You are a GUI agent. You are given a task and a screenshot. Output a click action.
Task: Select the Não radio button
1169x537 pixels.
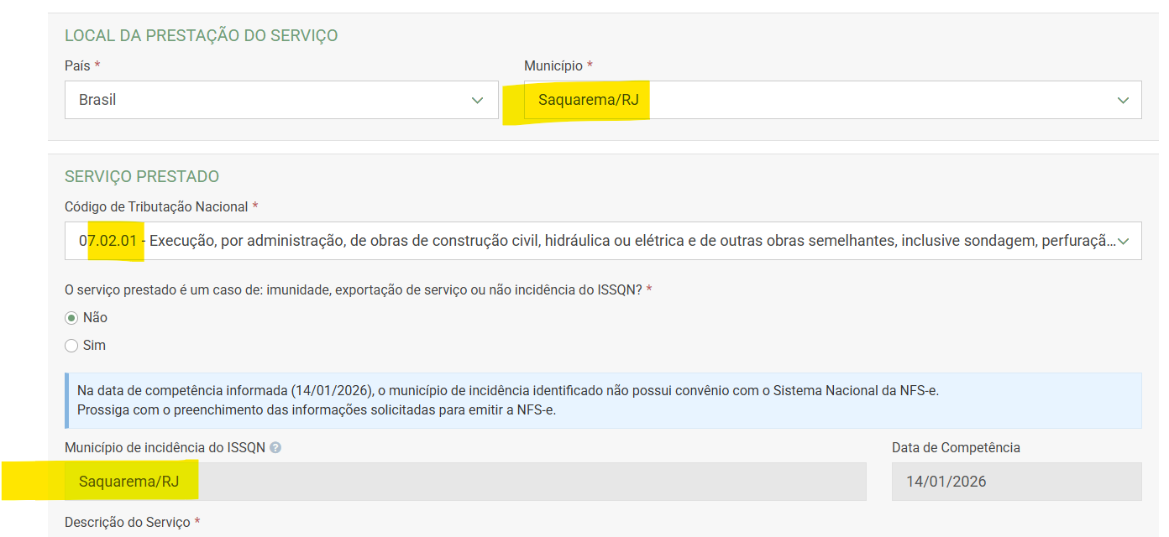(71, 318)
